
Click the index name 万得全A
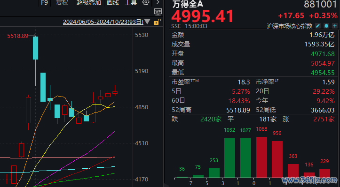click(x=188, y=4)
